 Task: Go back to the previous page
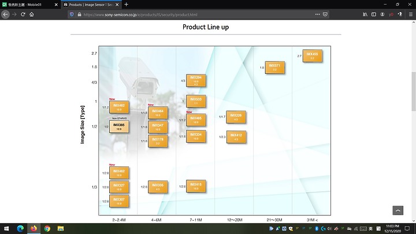[x=5, y=14]
